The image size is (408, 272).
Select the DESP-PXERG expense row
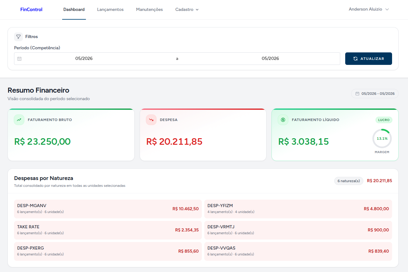[x=108, y=251]
